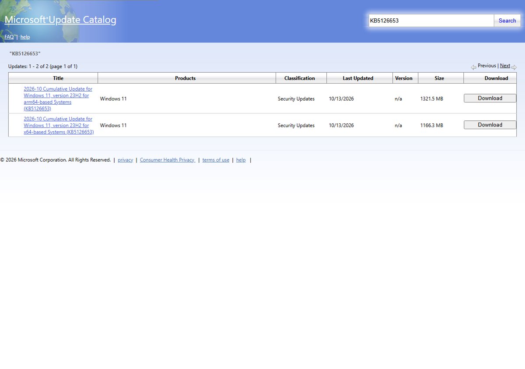Click the 10/13/2026 date in arm64 row
Image resolution: width=525 pixels, height=369 pixels.
point(341,99)
